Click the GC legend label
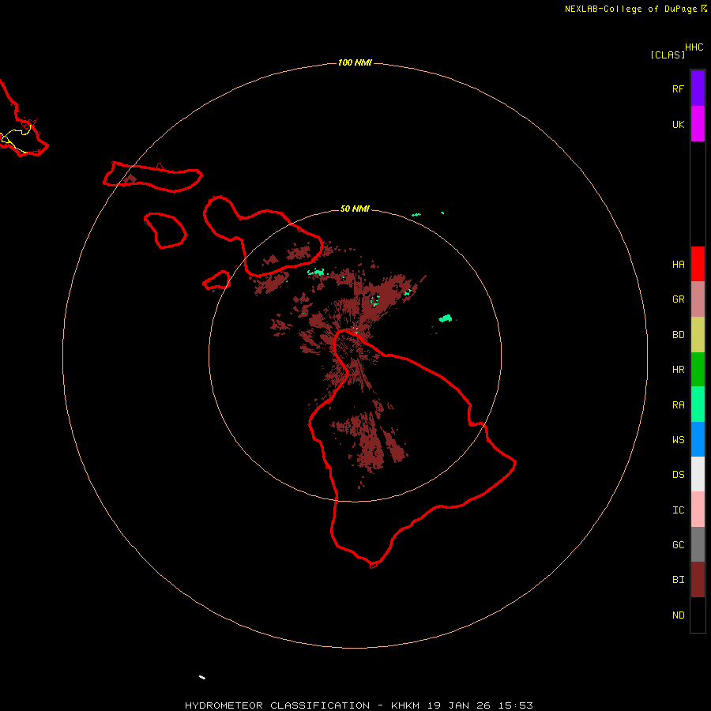The width and height of the screenshot is (711, 711). [x=678, y=545]
